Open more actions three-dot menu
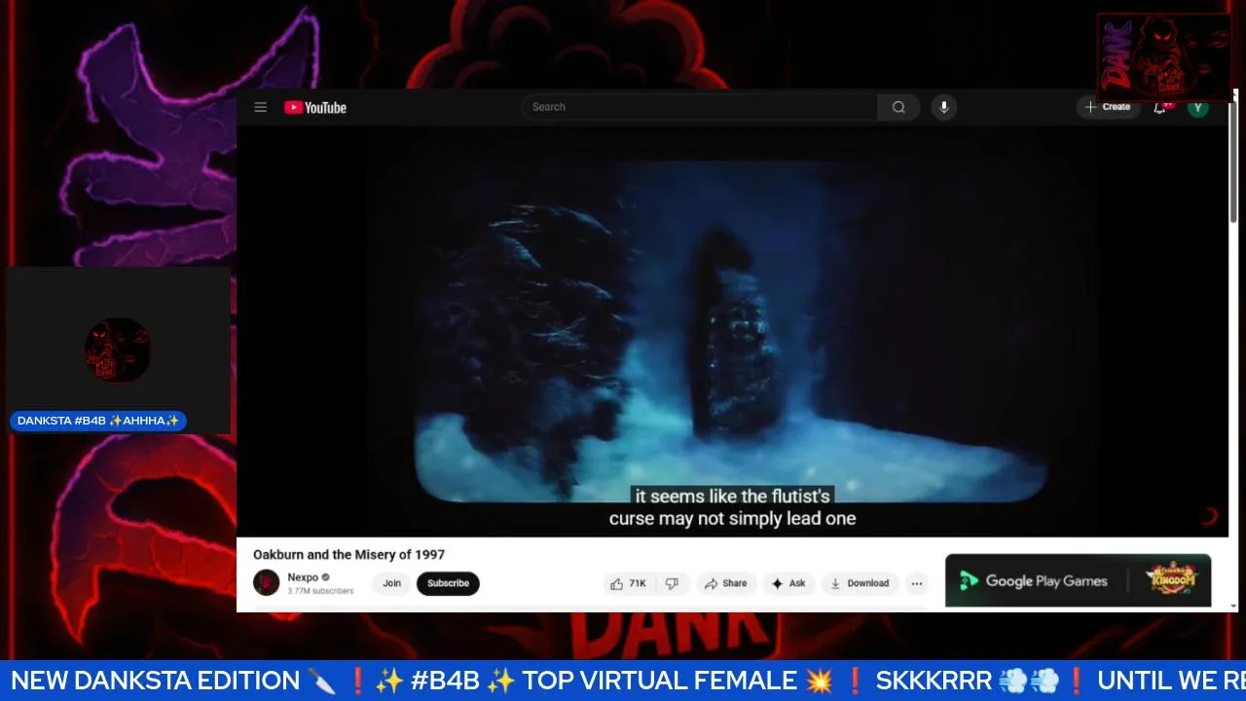 [916, 583]
